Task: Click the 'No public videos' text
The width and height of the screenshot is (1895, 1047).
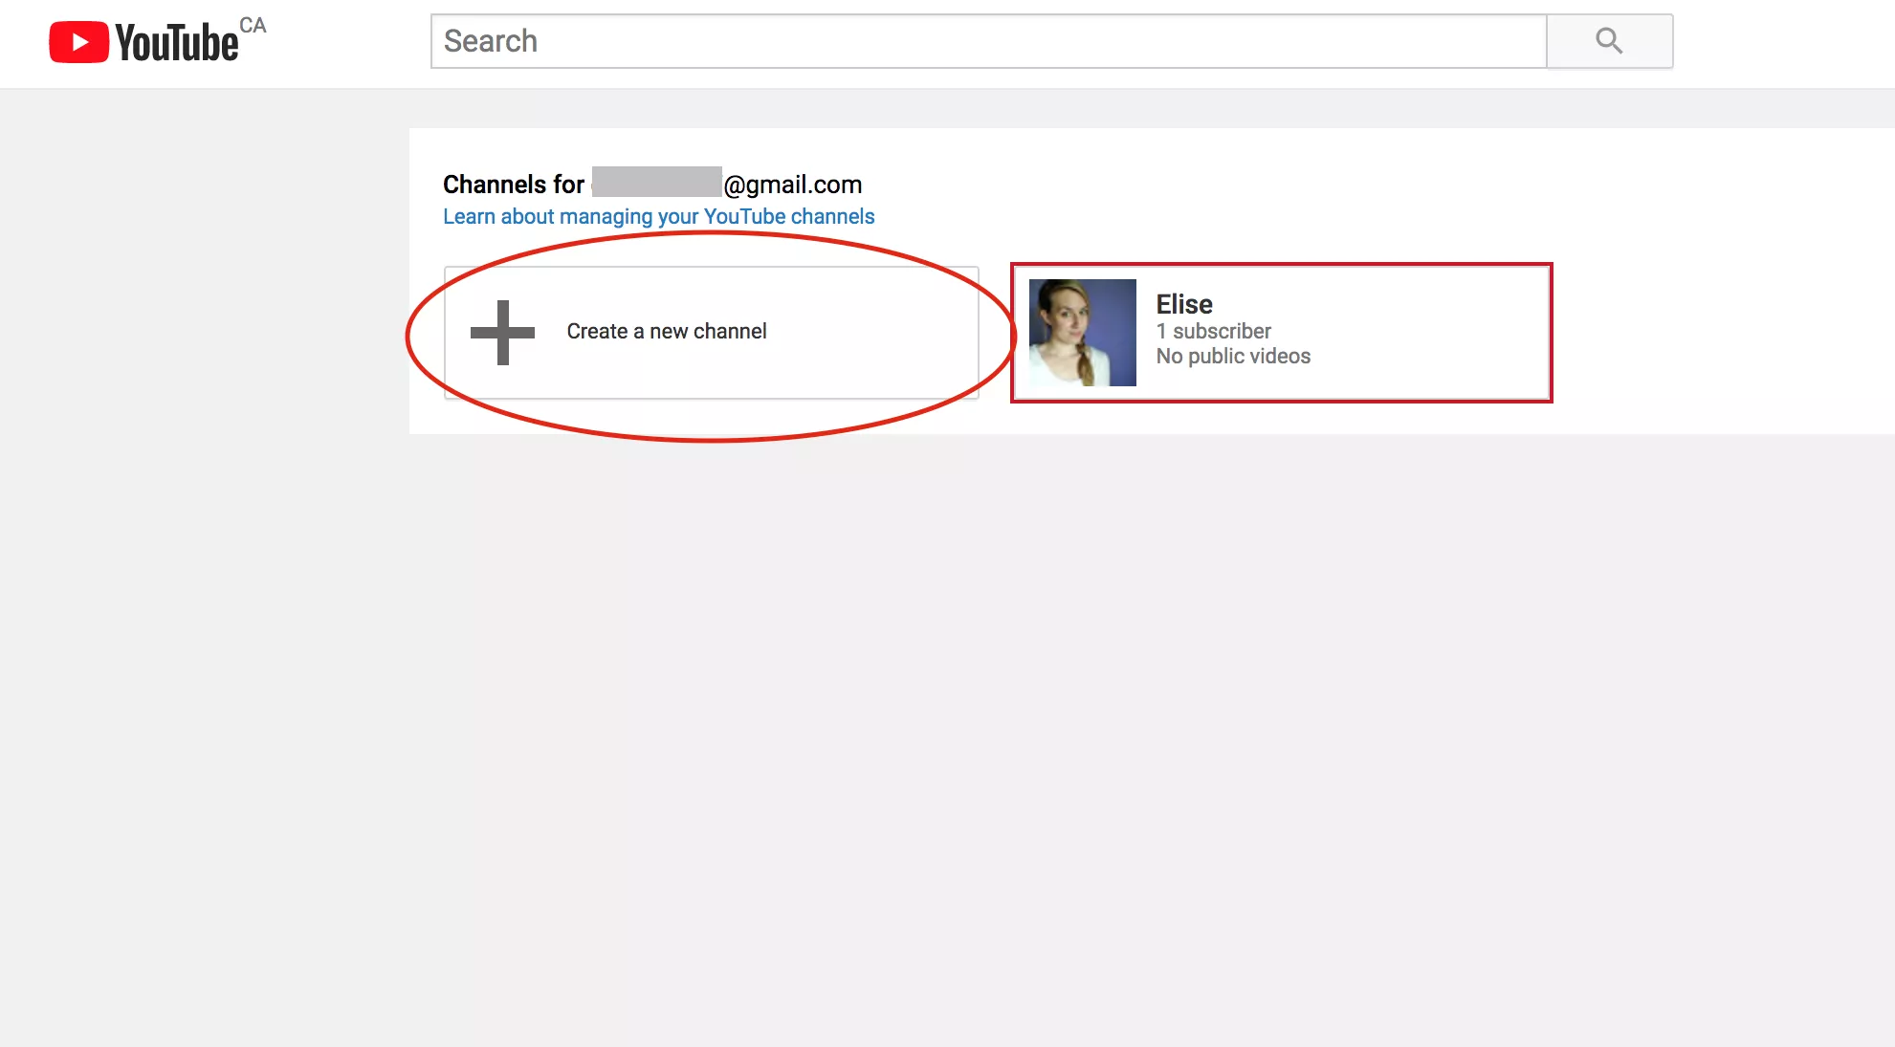Action: pos(1233,356)
